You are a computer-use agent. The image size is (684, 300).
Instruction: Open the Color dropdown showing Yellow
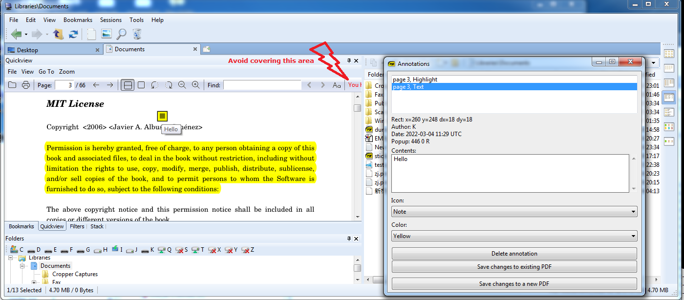point(514,236)
